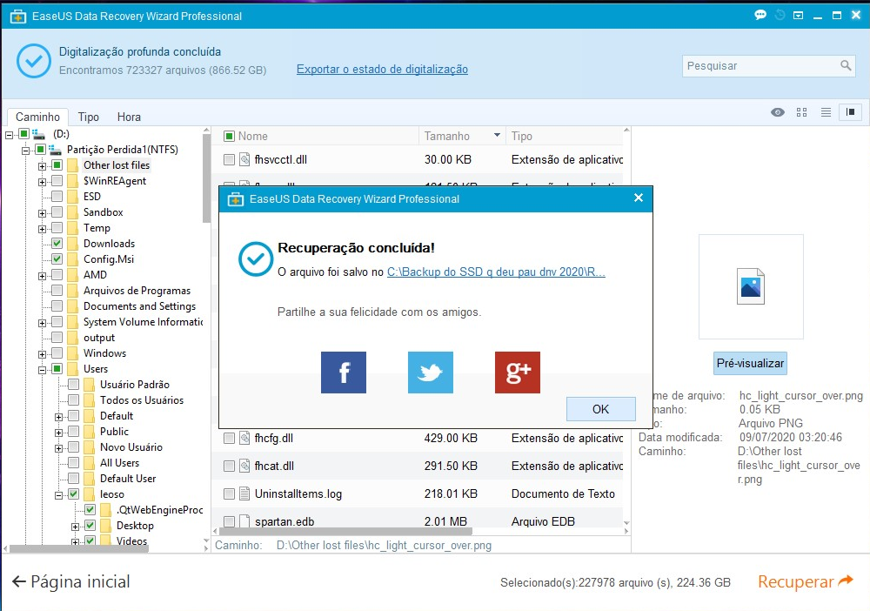Confirm dialog with OK button

coord(601,409)
